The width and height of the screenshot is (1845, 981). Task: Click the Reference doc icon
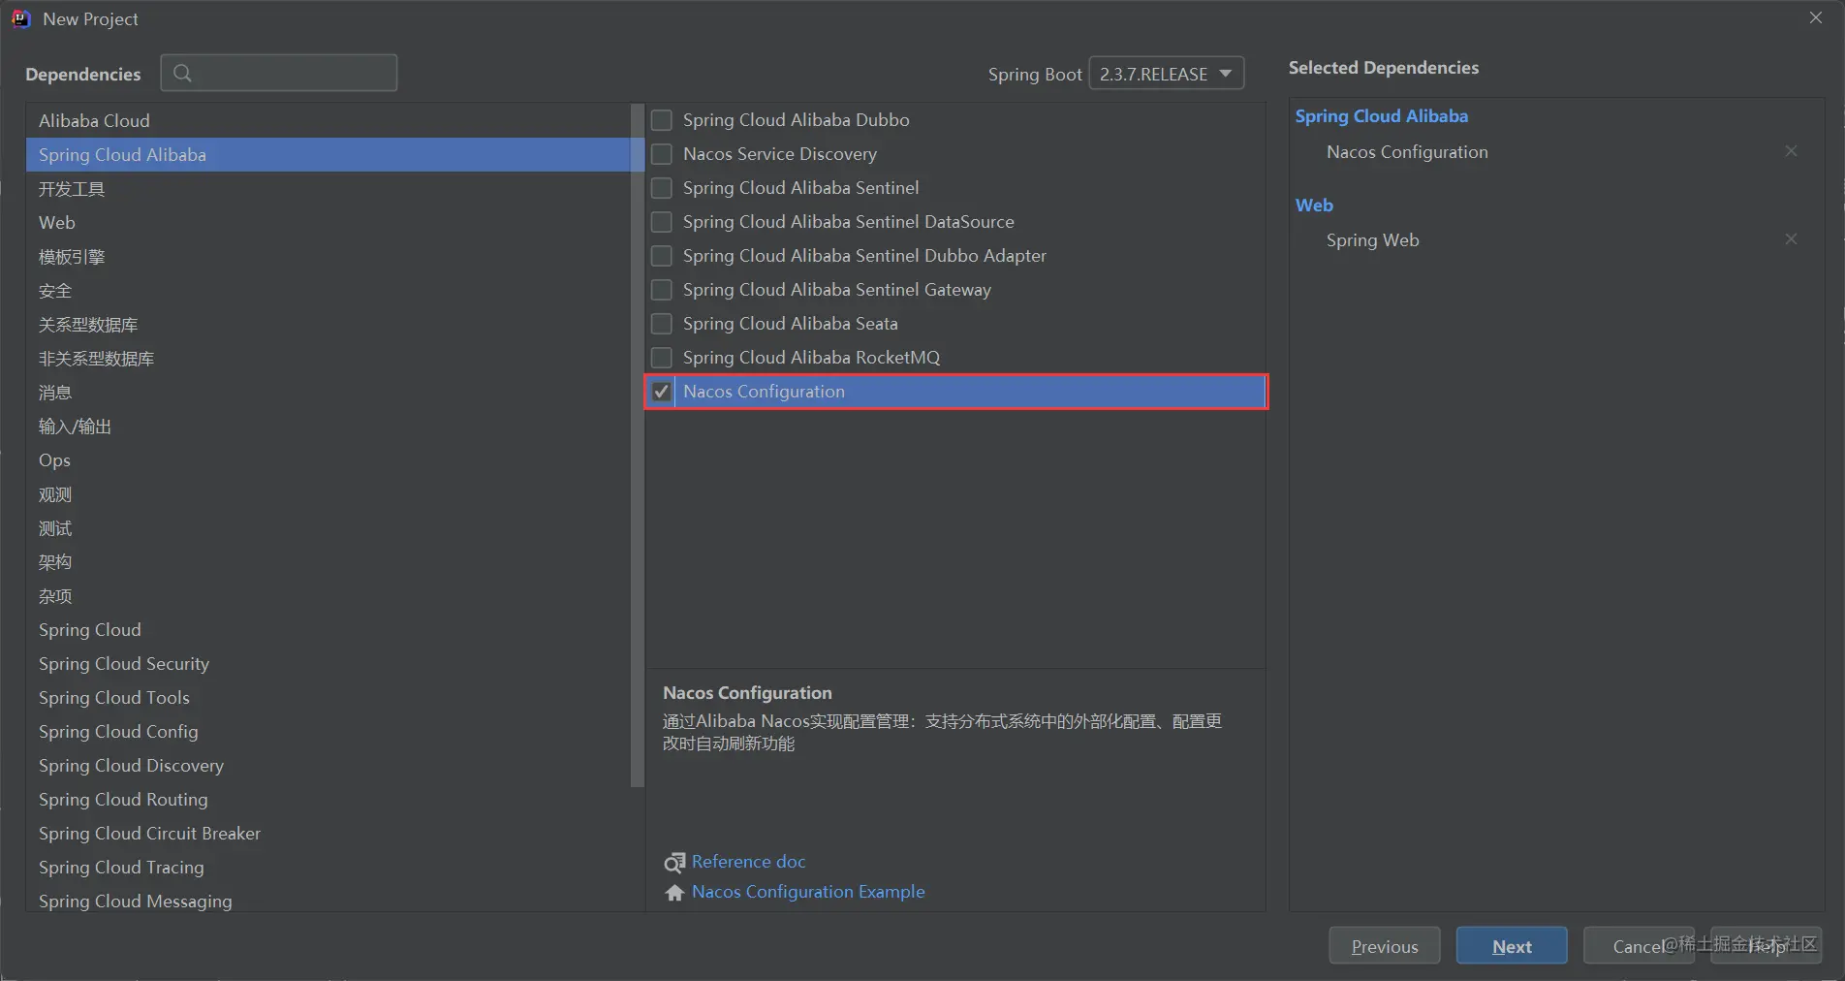coord(674,862)
